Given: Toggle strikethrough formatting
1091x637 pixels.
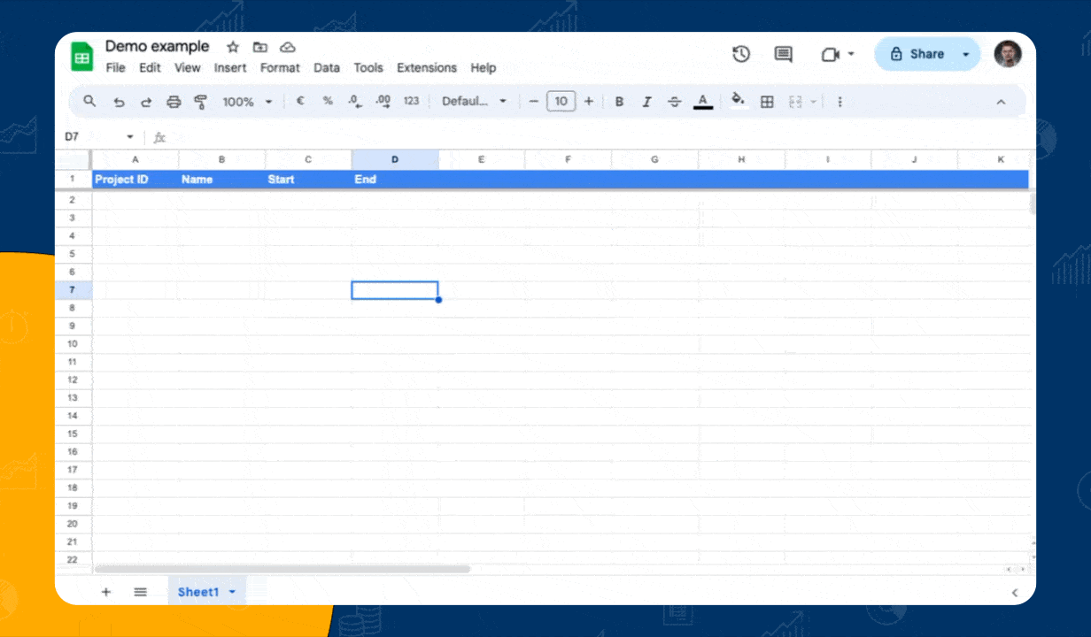Looking at the screenshot, I should click(x=675, y=102).
